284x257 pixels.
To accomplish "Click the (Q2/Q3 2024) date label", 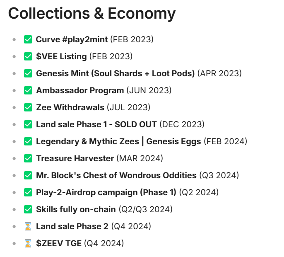I will pos(146,209).
